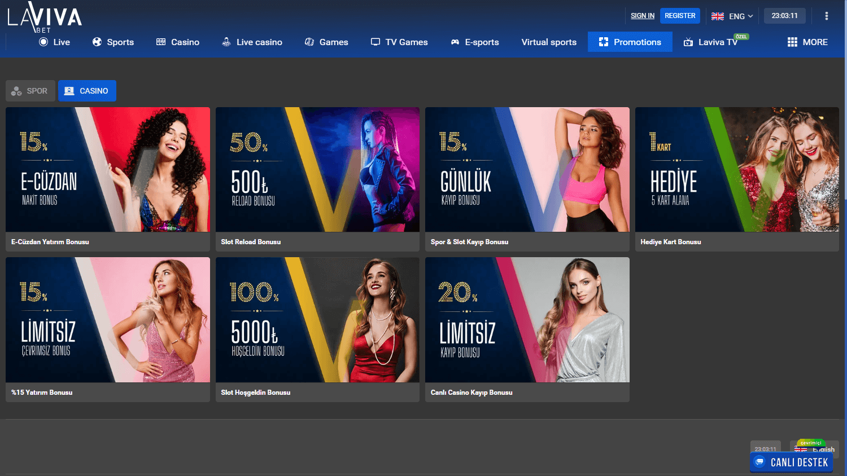Open the ENG language dropdown
847x476 pixels.
(732, 16)
